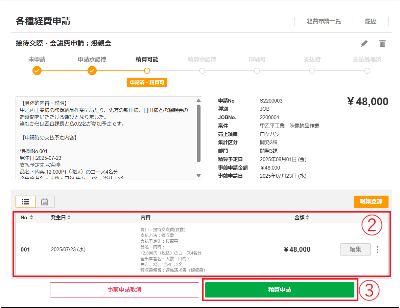Click 案件 value 甲乙平工業 映像納品作業
400x308 pixels.
tap(289, 126)
